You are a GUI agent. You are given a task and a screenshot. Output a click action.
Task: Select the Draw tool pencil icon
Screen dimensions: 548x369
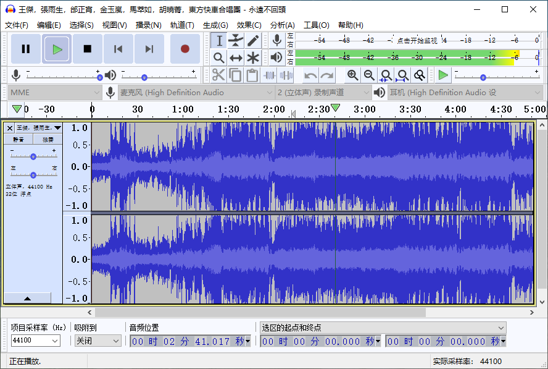pos(252,40)
